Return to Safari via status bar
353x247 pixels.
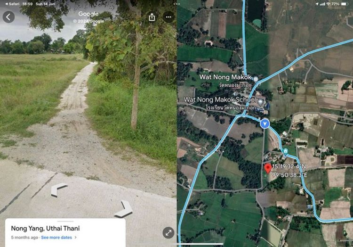pos(12,4)
